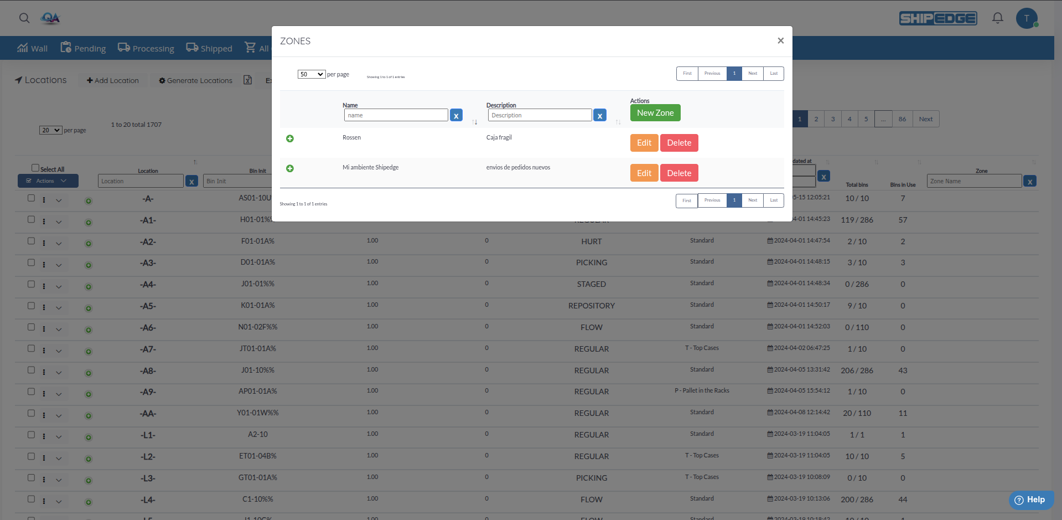Expand the bulk Actions dropdown
Viewport: 1062px width, 520px height.
(x=48, y=181)
